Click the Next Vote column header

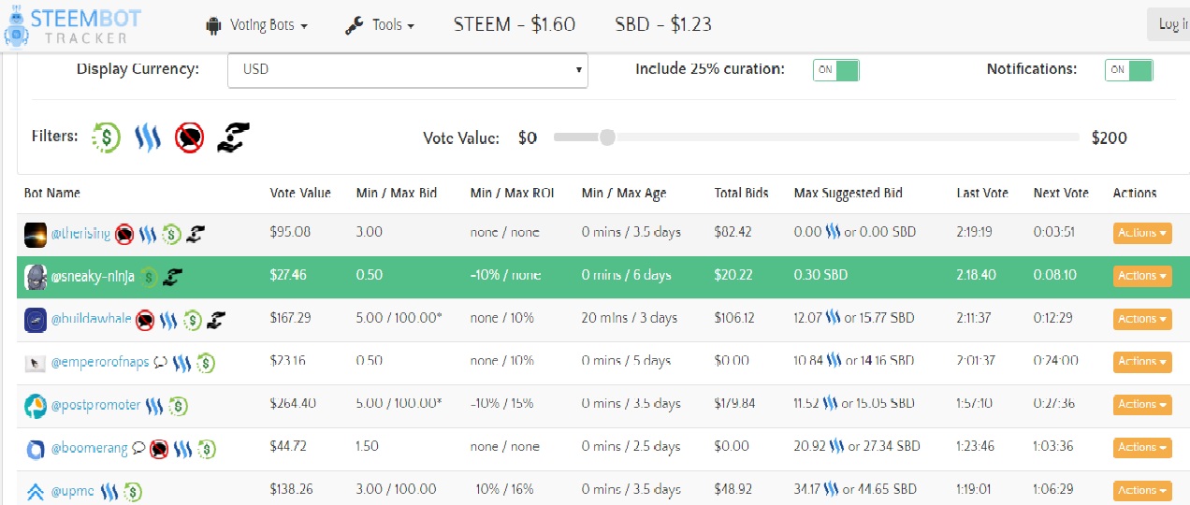[1061, 193]
